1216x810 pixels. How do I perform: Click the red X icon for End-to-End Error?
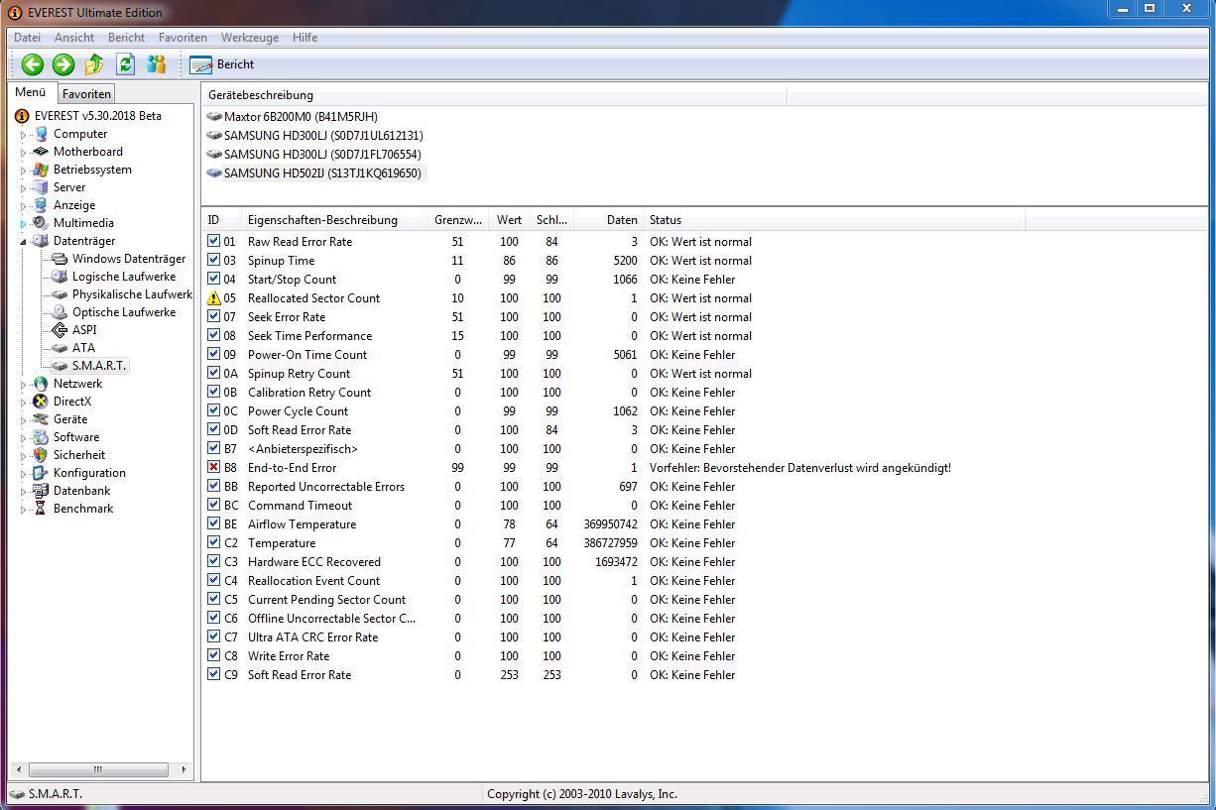point(213,468)
